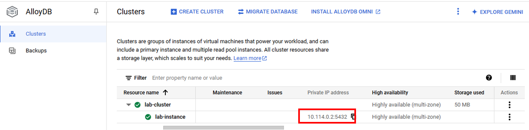Click the Backups sidebar icon

coord(12,50)
